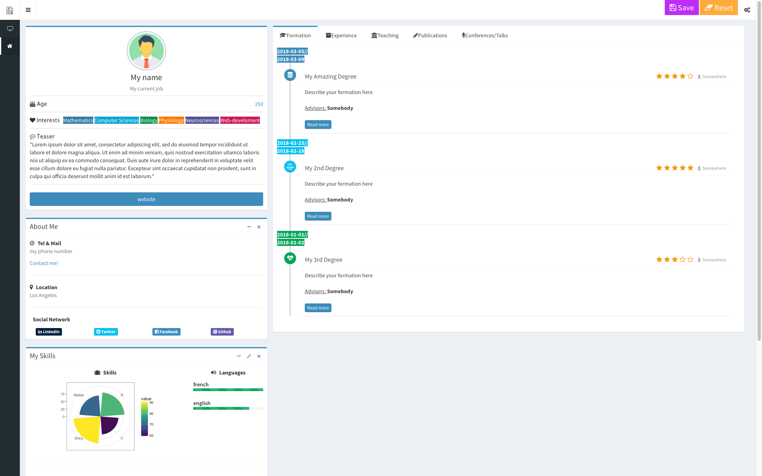Read more about My Amazing Degree
Screen dimensions: 762x476
tap(318, 125)
